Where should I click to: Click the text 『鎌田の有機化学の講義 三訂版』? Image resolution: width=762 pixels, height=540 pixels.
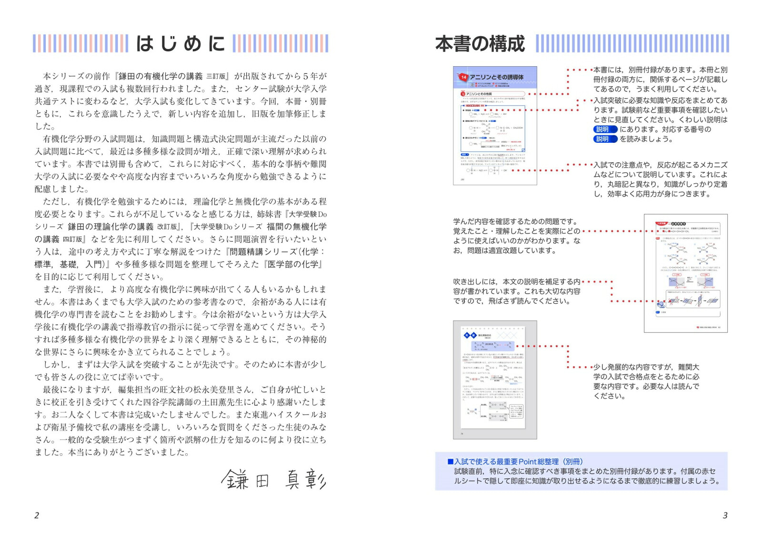[x=172, y=76]
